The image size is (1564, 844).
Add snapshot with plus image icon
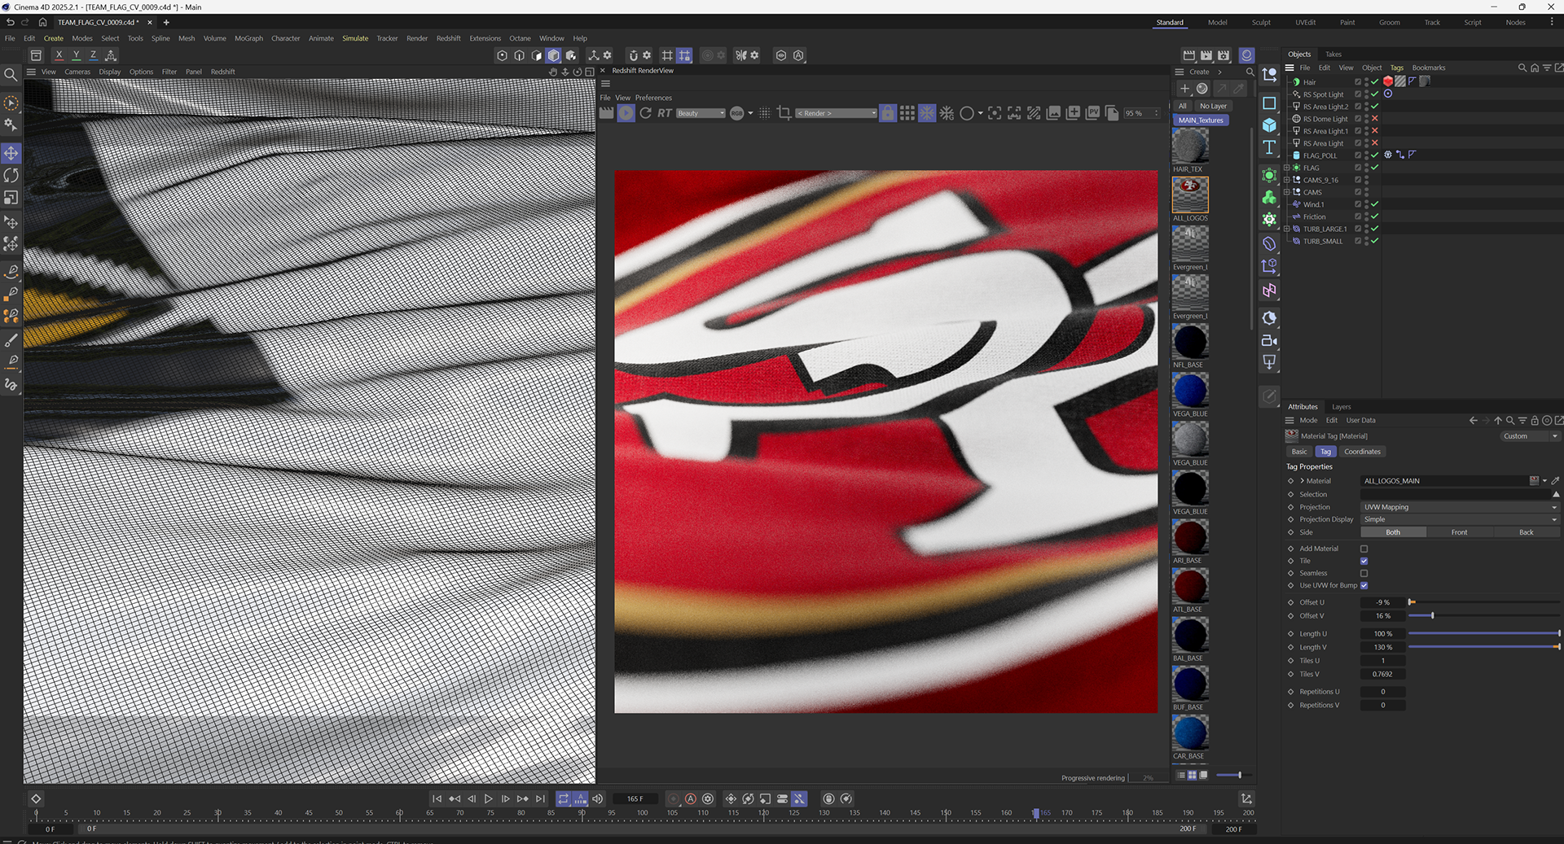coord(1073,113)
